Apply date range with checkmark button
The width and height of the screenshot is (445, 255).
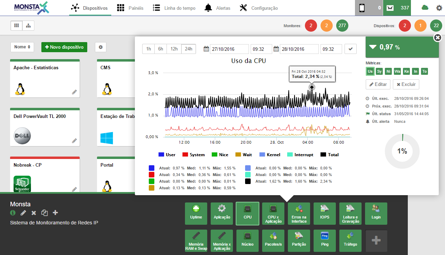[350, 49]
